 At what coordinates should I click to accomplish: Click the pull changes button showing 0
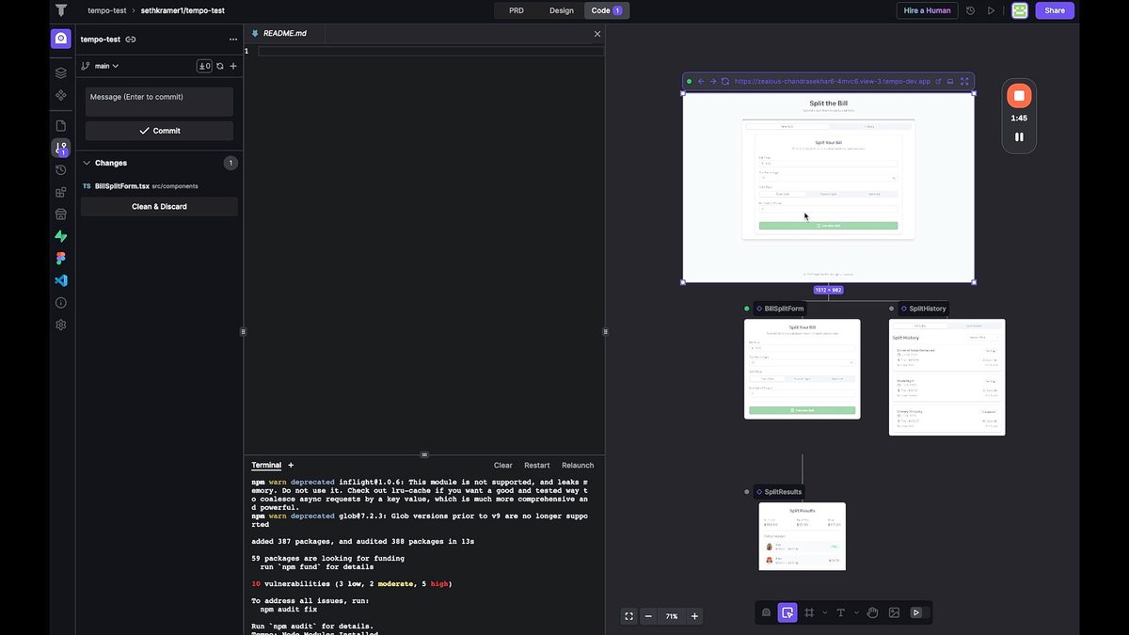pos(204,66)
